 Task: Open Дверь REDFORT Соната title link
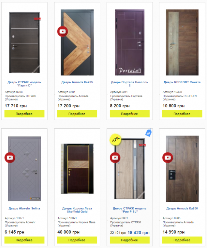click(x=182, y=82)
